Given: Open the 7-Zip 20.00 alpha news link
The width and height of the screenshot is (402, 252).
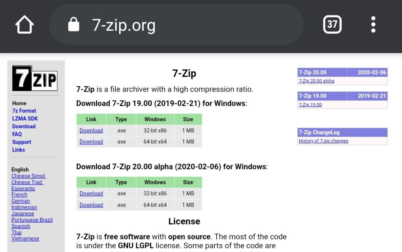Looking at the screenshot, I should point(316,81).
